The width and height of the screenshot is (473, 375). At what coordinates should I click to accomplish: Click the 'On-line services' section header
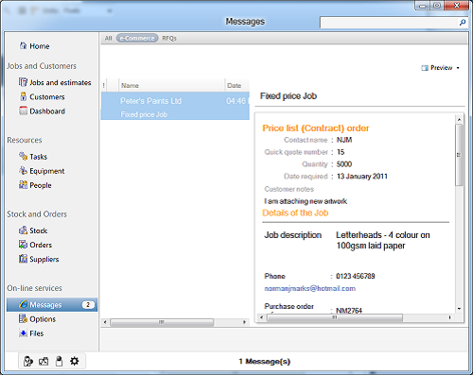[x=34, y=288]
